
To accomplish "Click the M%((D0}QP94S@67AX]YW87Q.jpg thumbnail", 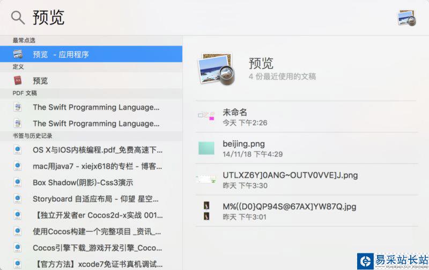I will 206,211.
